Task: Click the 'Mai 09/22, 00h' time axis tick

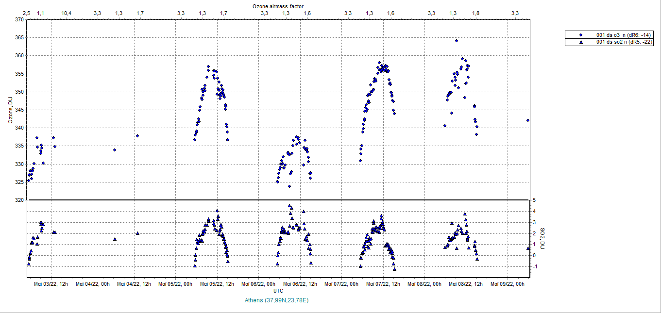Action: click(508, 284)
